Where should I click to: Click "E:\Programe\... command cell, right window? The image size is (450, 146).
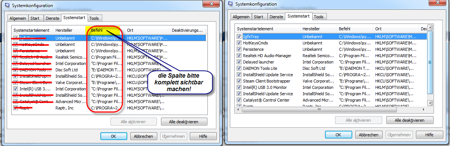point(355,81)
